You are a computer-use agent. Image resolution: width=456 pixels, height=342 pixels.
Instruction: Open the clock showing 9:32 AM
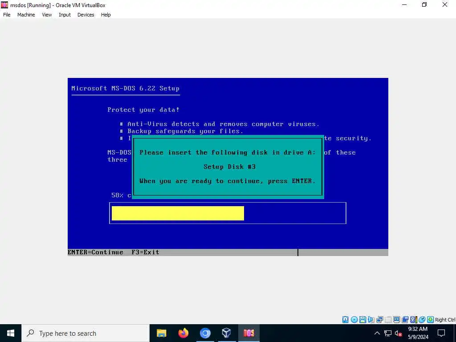(418, 333)
